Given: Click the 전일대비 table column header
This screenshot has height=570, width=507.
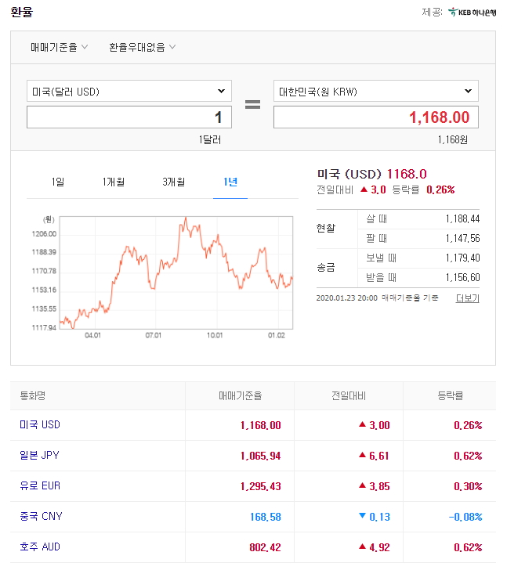Looking at the screenshot, I should click(x=349, y=395).
